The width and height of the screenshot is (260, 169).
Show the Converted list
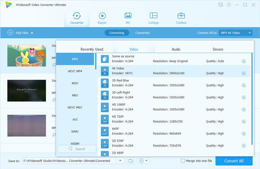tap(143, 33)
